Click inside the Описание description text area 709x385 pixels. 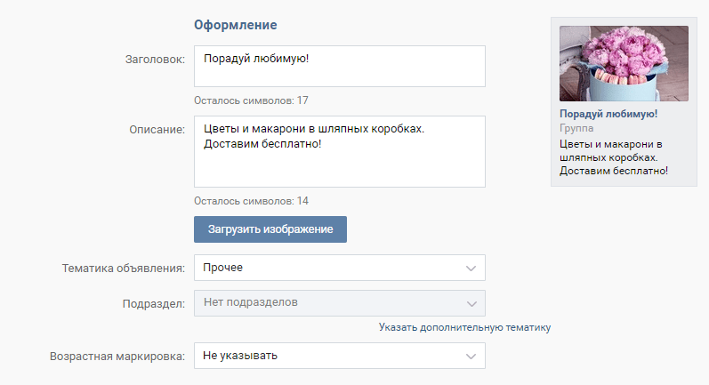339,151
